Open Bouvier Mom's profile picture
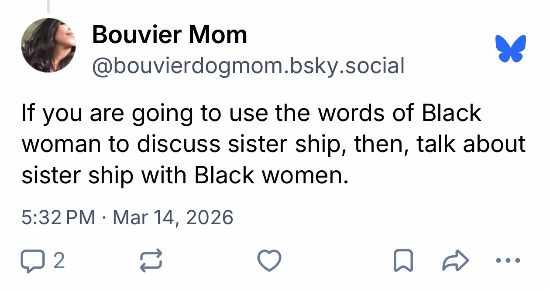Viewport: 550px width, 290px height. [x=48, y=45]
